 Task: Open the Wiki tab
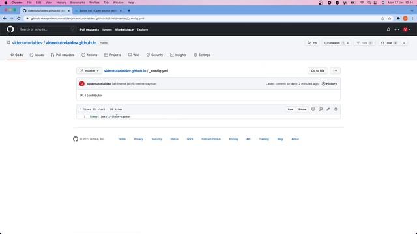pos(134,55)
